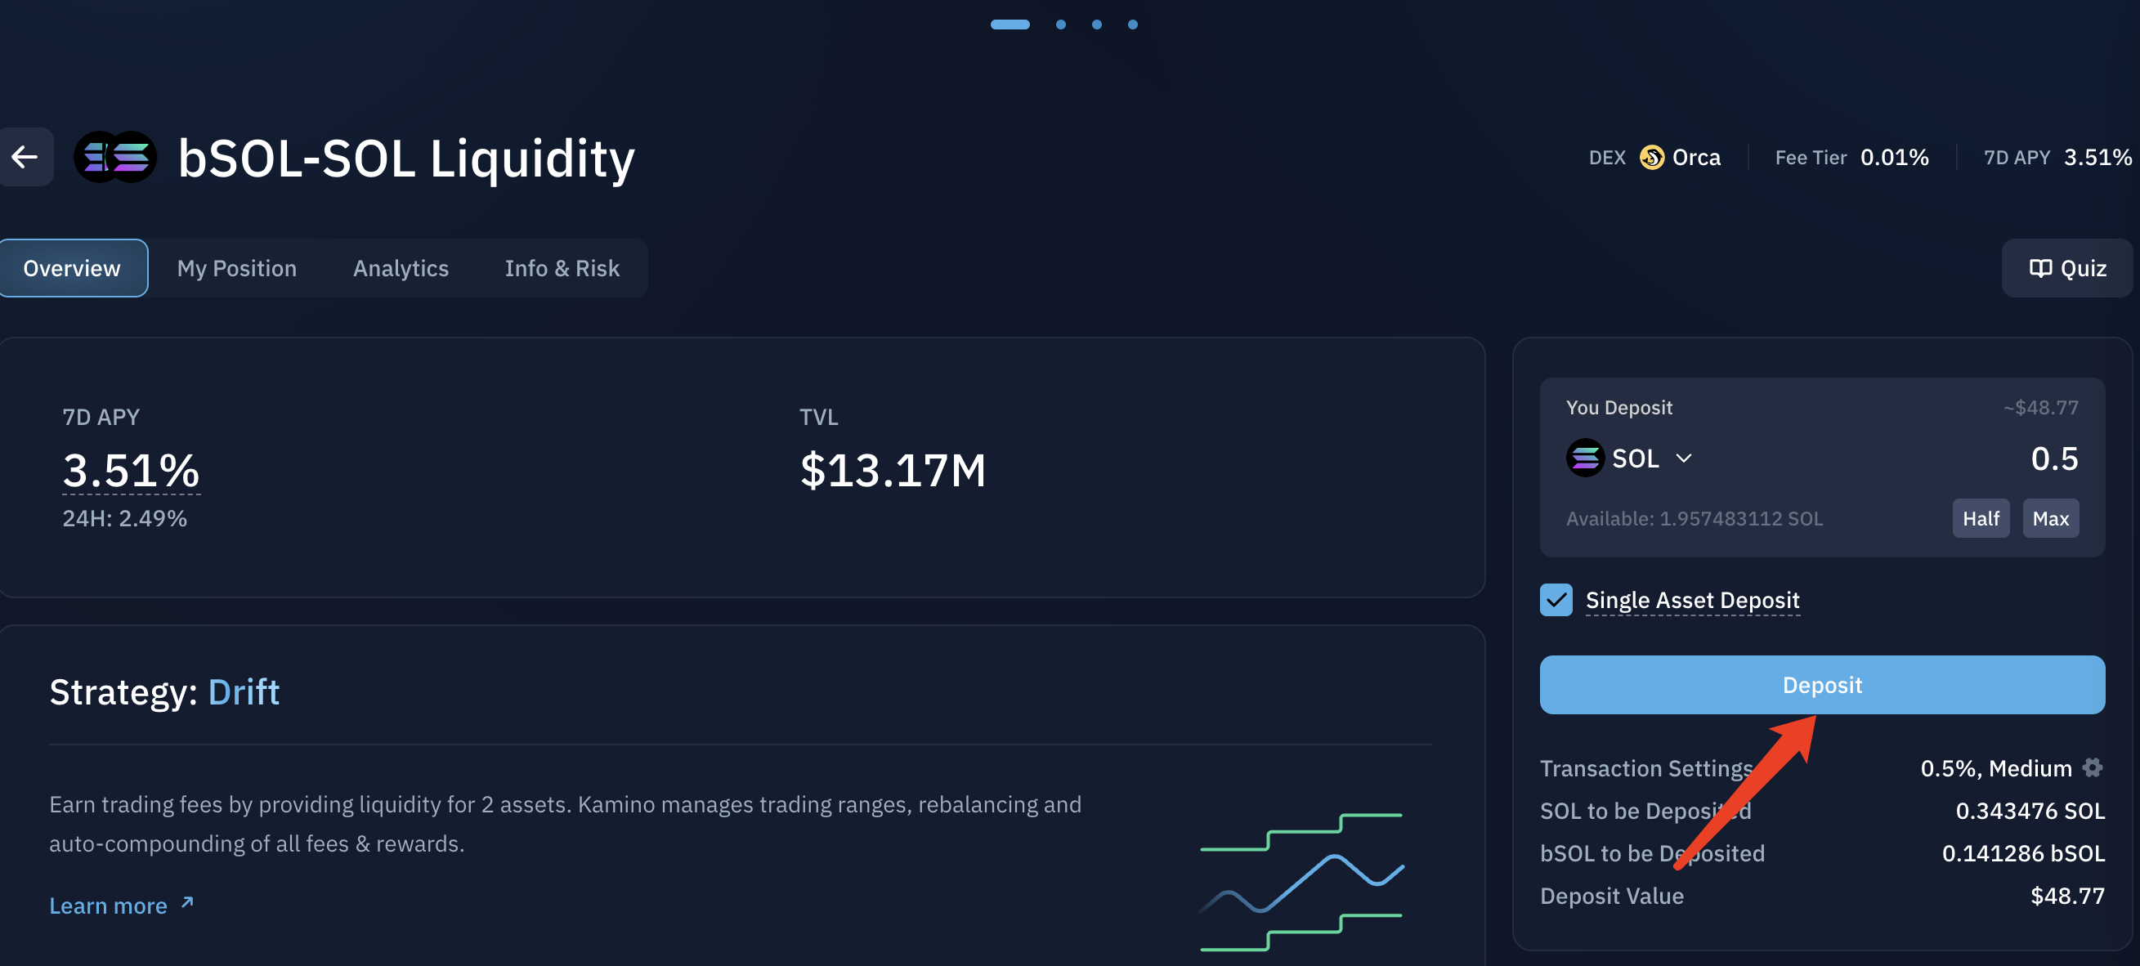The height and width of the screenshot is (966, 2140).
Task: Click the Orca DEX logo icon
Action: (1651, 157)
